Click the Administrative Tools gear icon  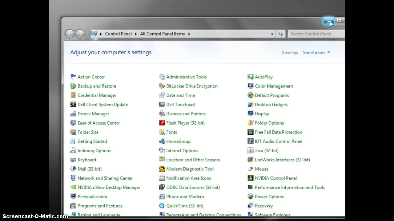pyautogui.click(x=162, y=77)
